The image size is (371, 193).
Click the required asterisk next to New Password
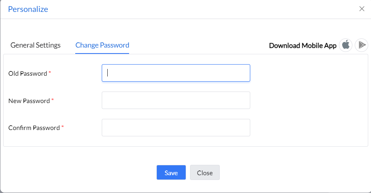click(x=53, y=100)
